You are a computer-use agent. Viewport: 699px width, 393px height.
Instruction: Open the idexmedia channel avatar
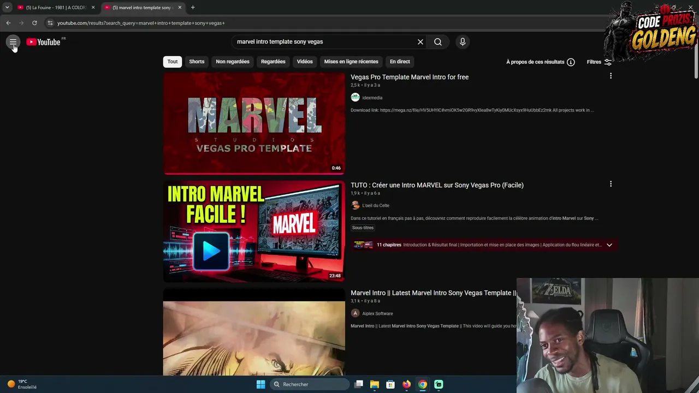[x=356, y=98]
